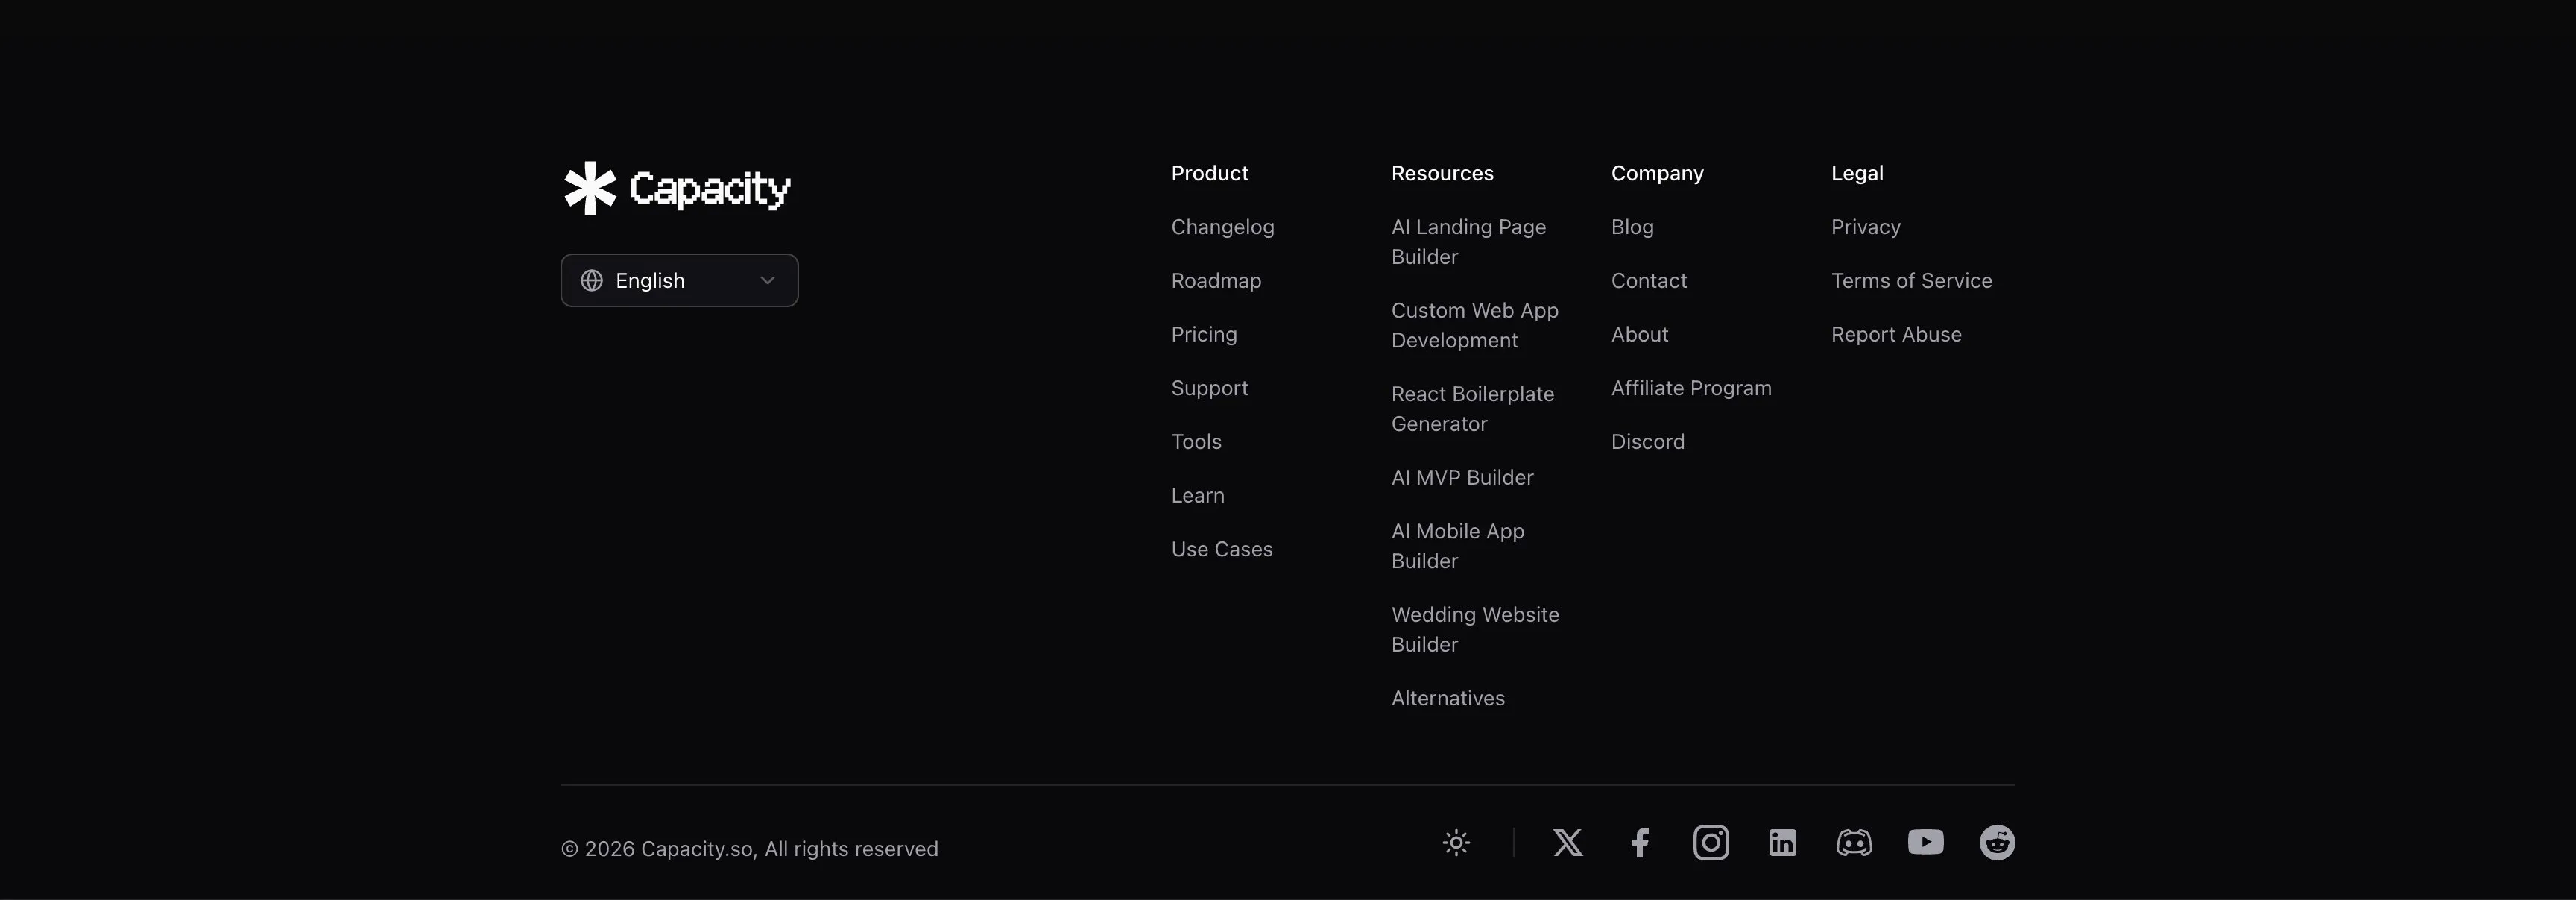Open the YouTube social icon
The height and width of the screenshot is (900, 2576).
[1926, 843]
